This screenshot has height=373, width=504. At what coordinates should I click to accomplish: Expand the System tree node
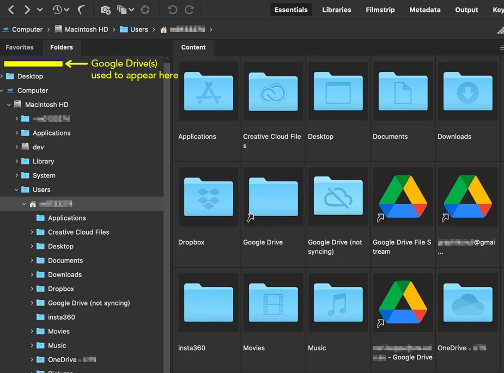coord(16,175)
